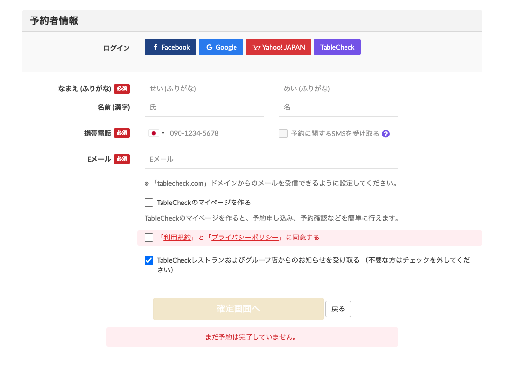
Task: Log in with the TableCheck button
Action: (x=337, y=47)
